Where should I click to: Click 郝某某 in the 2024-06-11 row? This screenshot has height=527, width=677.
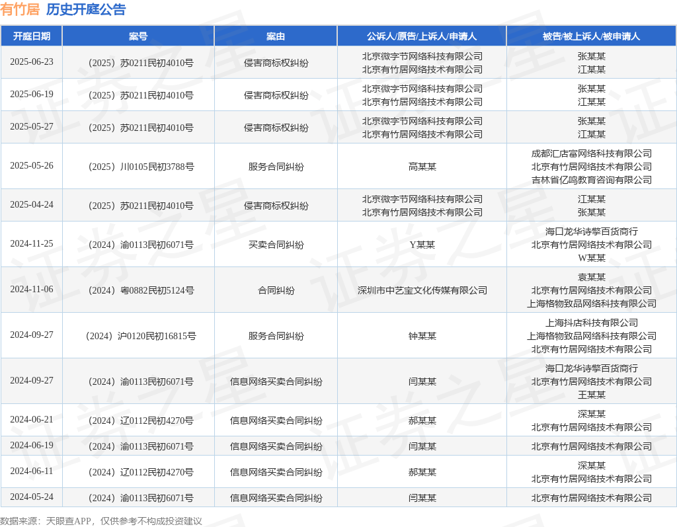[422, 472]
